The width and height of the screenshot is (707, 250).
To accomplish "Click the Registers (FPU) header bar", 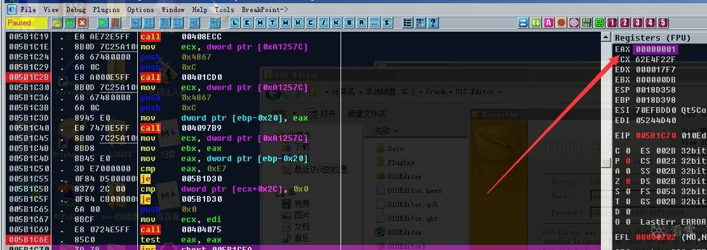I will (x=660, y=37).
